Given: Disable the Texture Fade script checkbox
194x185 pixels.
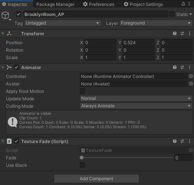Looking at the screenshot, I should (x=16, y=141).
